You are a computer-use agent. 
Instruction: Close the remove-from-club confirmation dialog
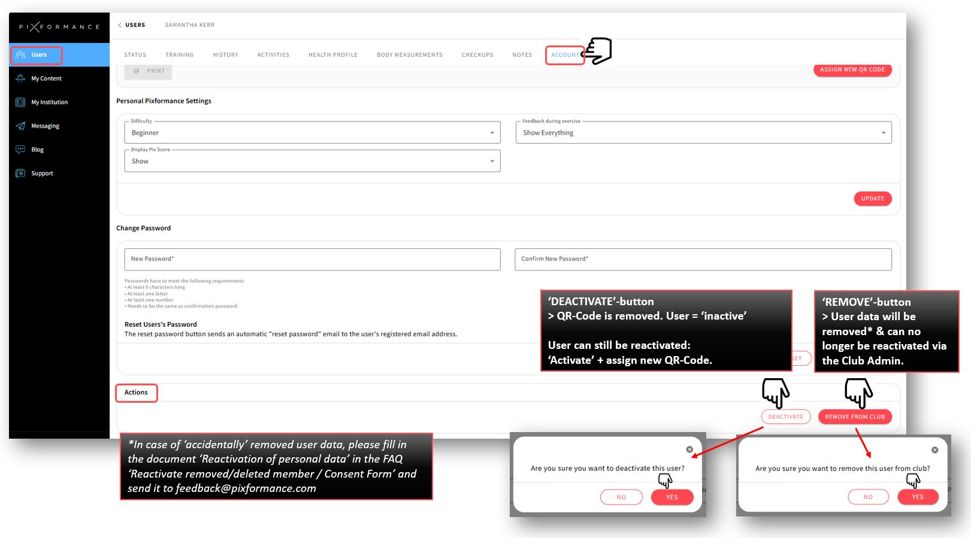934,450
